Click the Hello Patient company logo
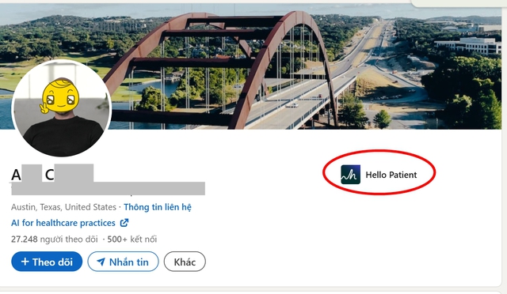The width and height of the screenshot is (507, 294). [350, 175]
